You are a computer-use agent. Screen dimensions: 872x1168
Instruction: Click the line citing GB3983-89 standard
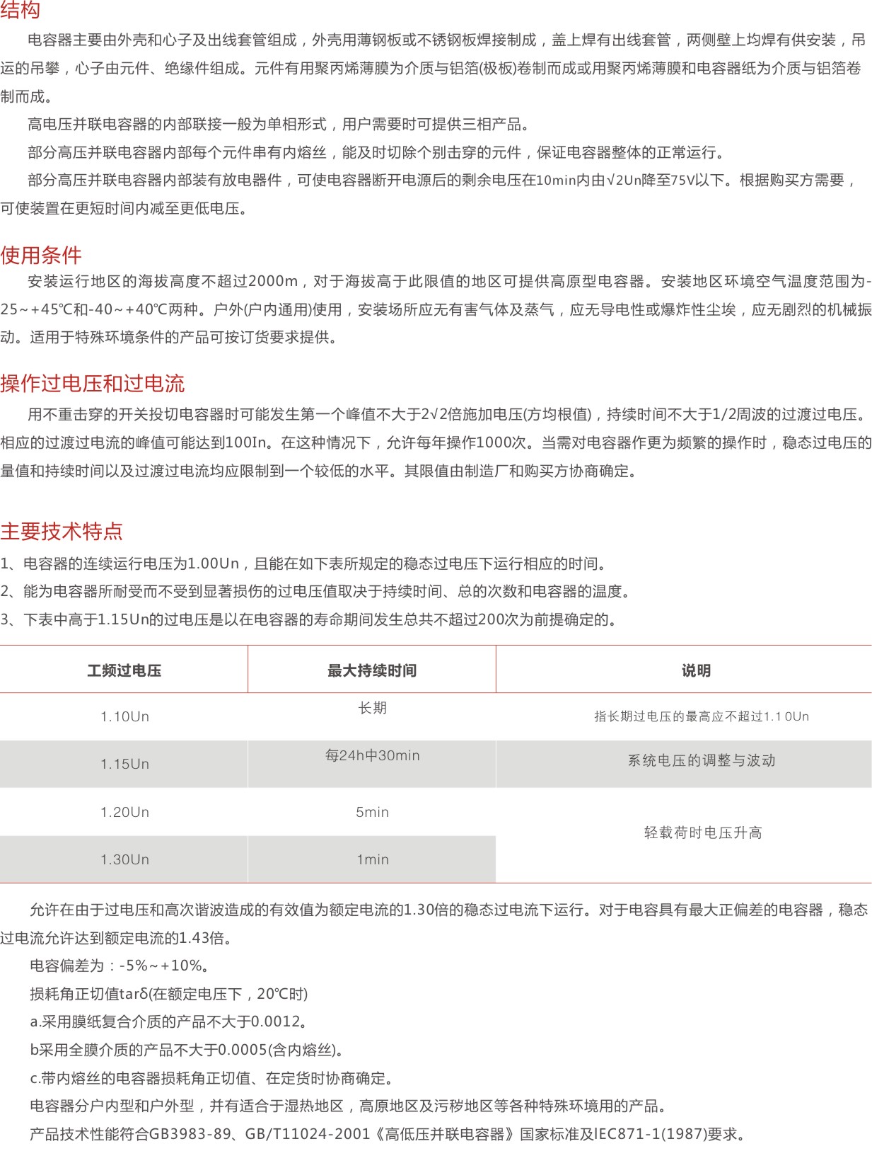point(388,1134)
